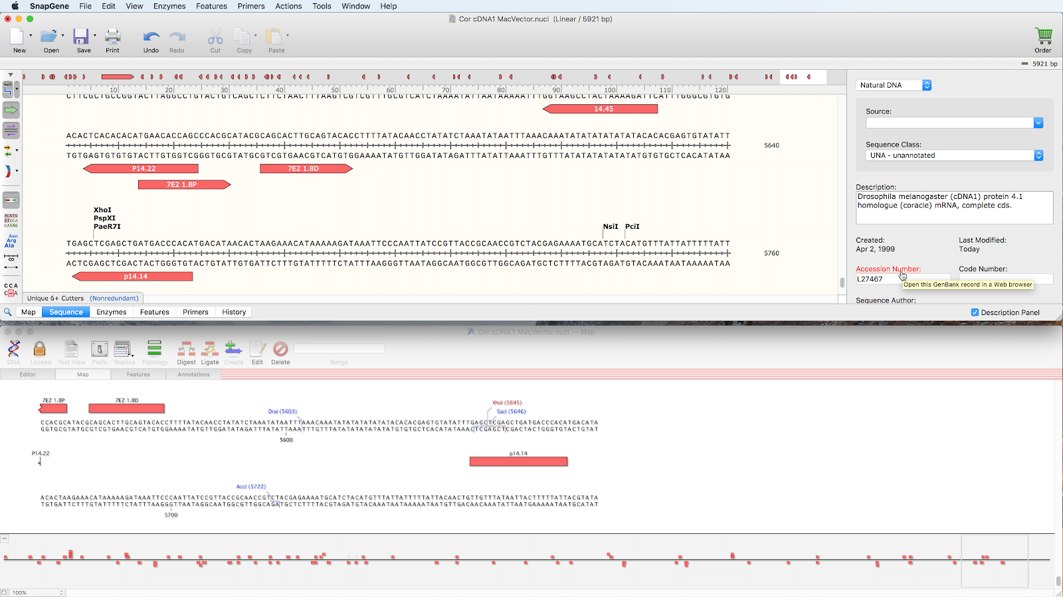Viewport: 1063px width, 597px height.
Task: Toggle the show features green arrow icon
Action: (11, 110)
